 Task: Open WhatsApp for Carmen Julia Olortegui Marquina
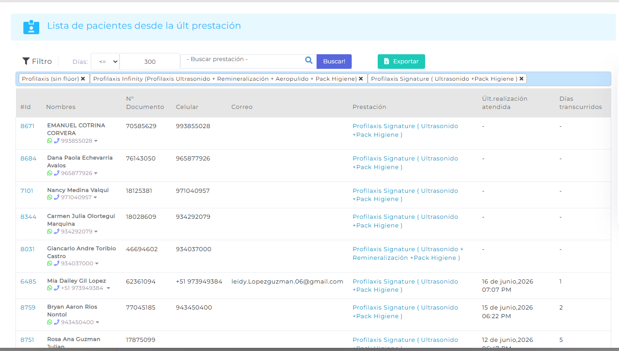click(50, 232)
